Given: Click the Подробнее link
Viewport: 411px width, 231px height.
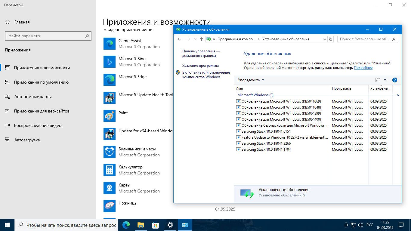Looking at the screenshot, I should coord(363,68).
